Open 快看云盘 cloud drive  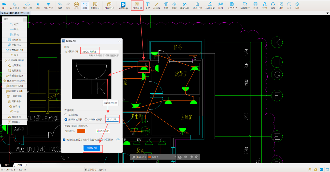27,5
